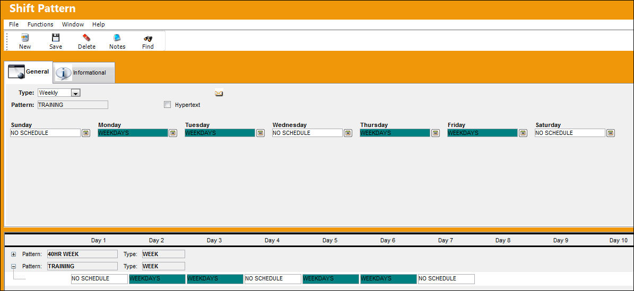Select the lower TRAINING pattern name field
The width and height of the screenshot is (634, 291).
[82, 267]
